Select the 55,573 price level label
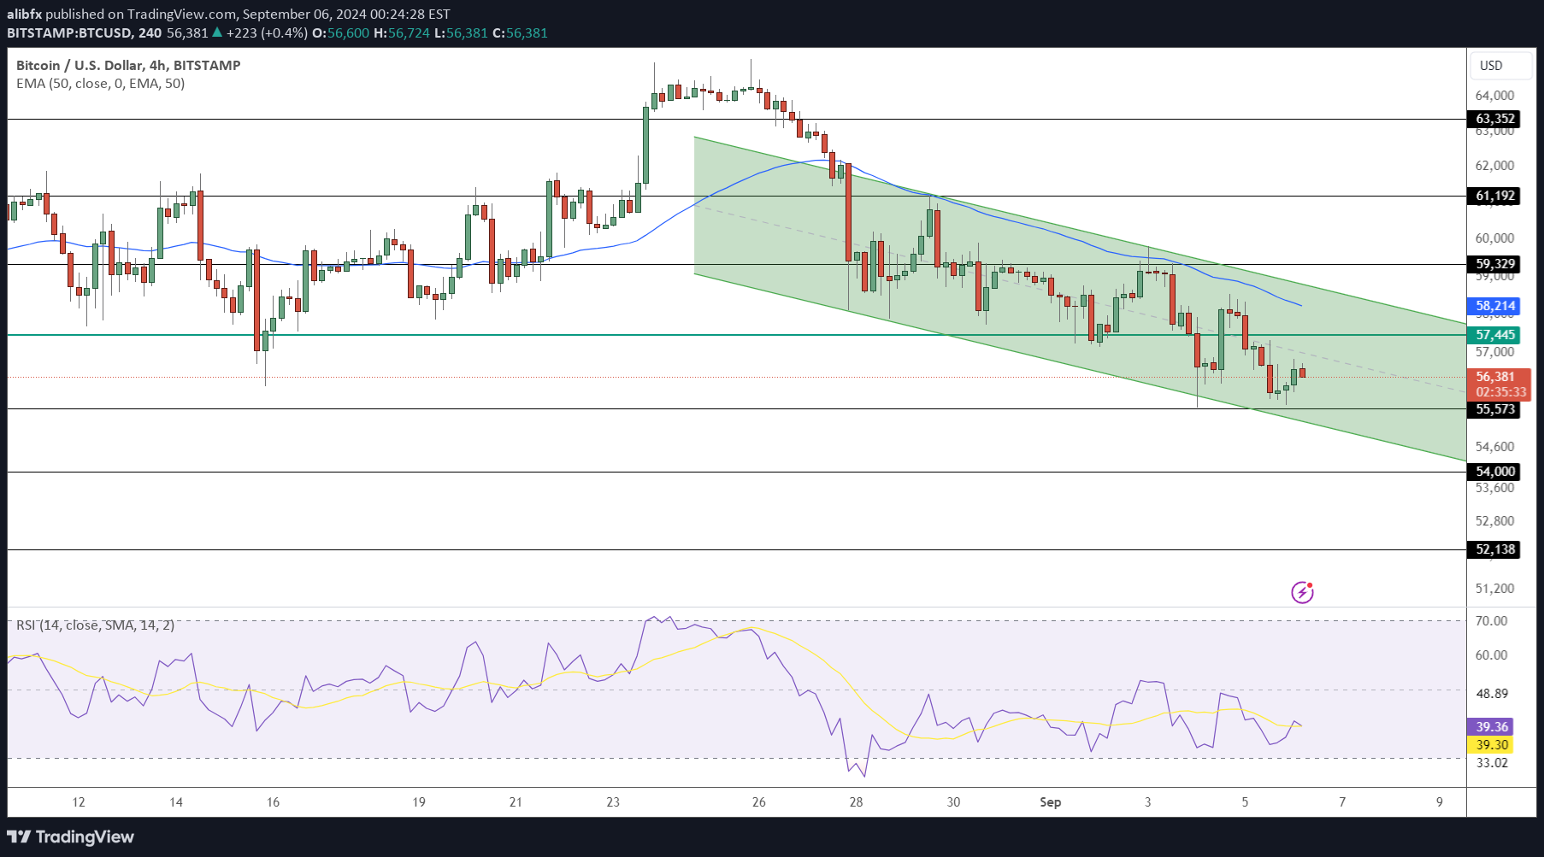This screenshot has height=857, width=1544. 1495,409
